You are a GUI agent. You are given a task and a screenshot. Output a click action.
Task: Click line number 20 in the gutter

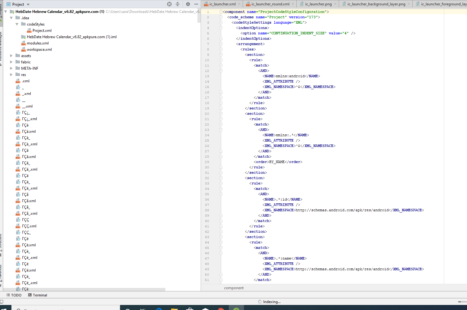[x=207, y=114]
